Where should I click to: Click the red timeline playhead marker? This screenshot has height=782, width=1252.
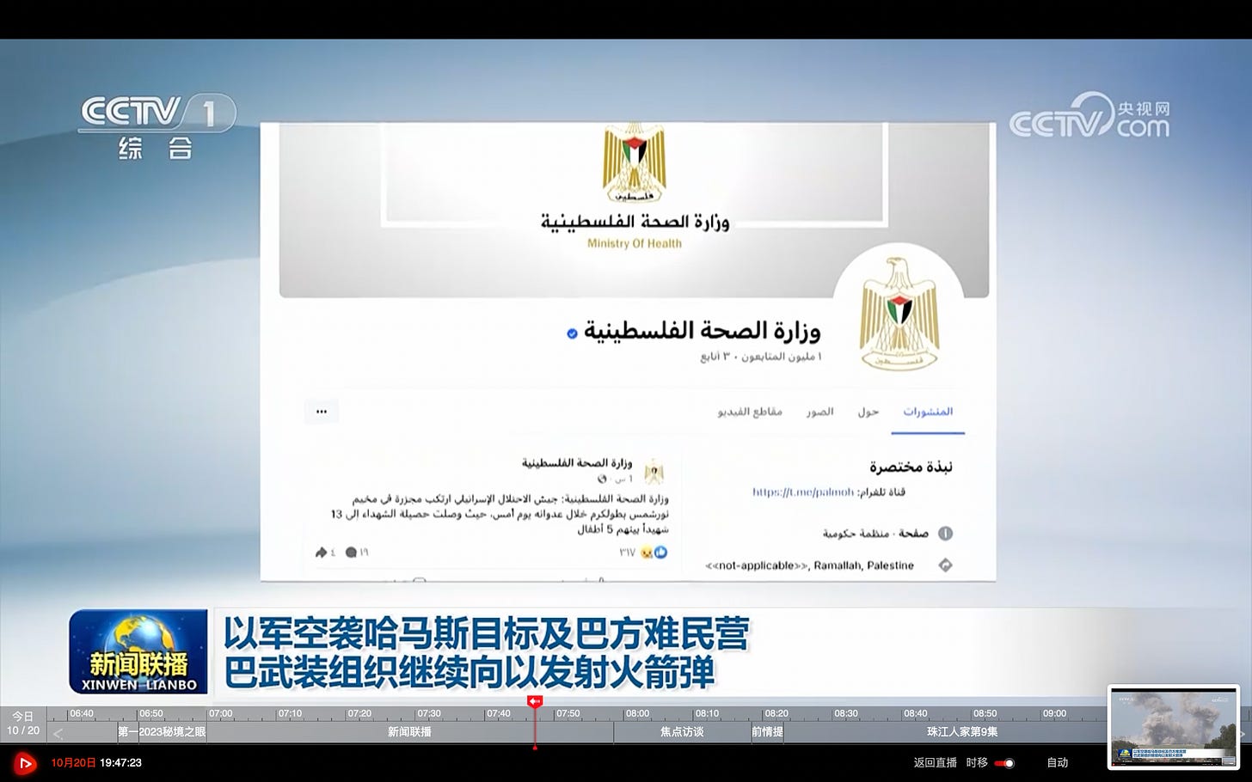(535, 702)
